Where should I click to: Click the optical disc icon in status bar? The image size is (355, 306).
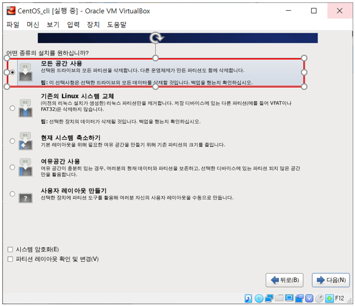click(259, 298)
